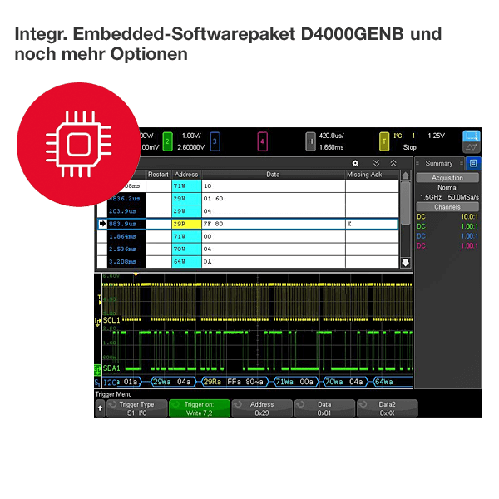Open the blue display icon at top right
Screen dimensions: 499x499
click(x=472, y=136)
